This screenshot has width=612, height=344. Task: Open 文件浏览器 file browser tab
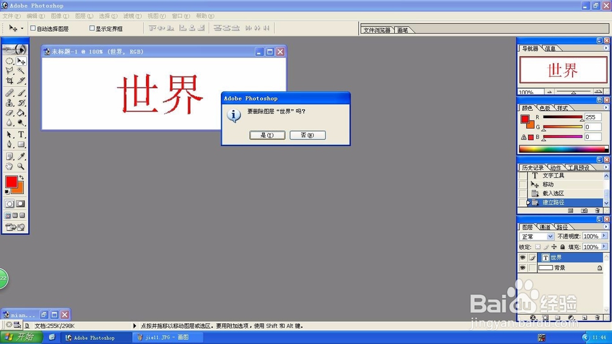coord(376,30)
